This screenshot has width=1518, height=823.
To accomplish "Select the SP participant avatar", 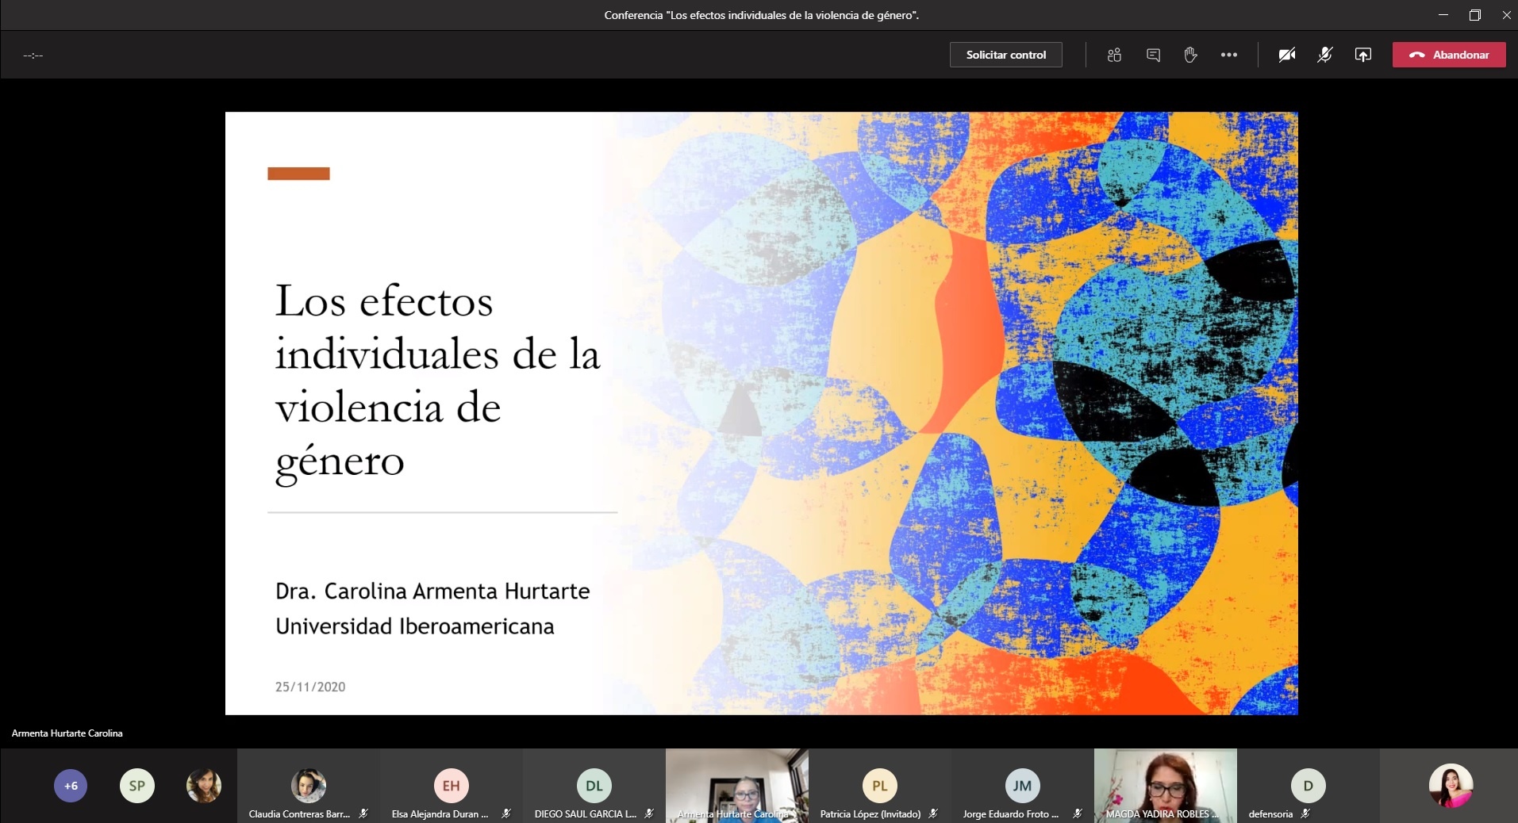I will tap(137, 786).
